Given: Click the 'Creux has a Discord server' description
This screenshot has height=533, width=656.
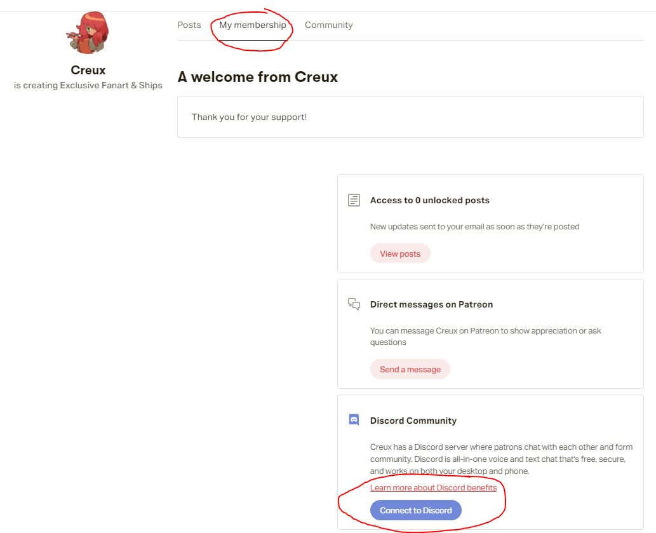Looking at the screenshot, I should coord(501,459).
